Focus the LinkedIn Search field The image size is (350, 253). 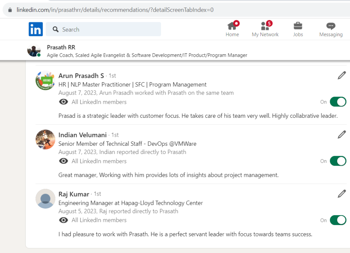pos(103,29)
